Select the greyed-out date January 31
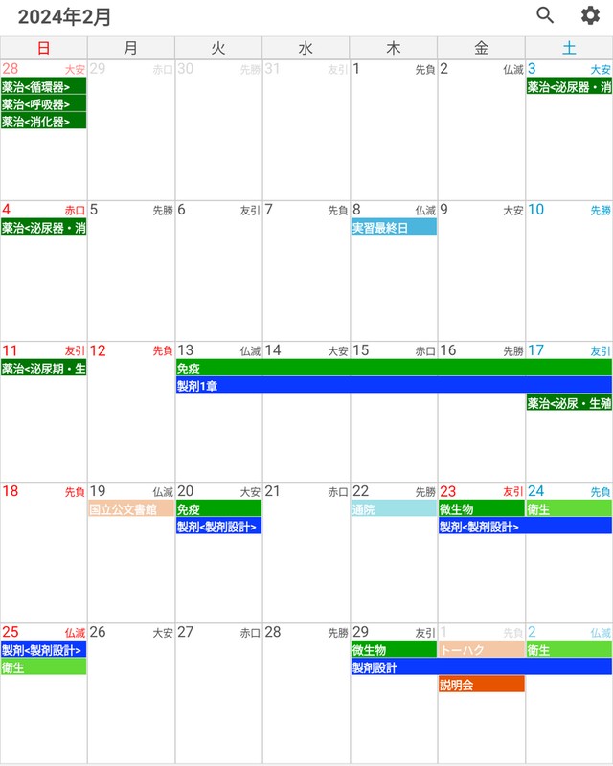 [306, 130]
